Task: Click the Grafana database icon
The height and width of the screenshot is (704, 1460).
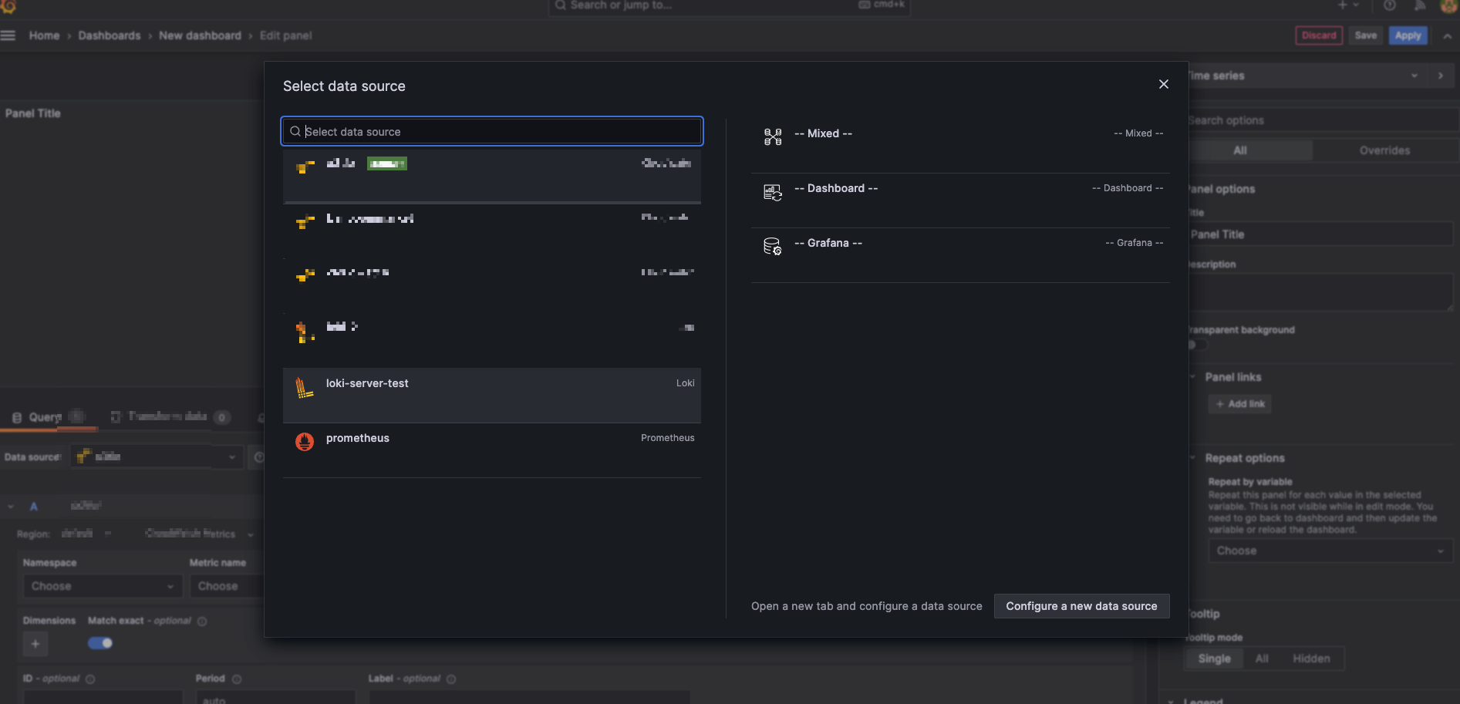Action: coord(773,247)
